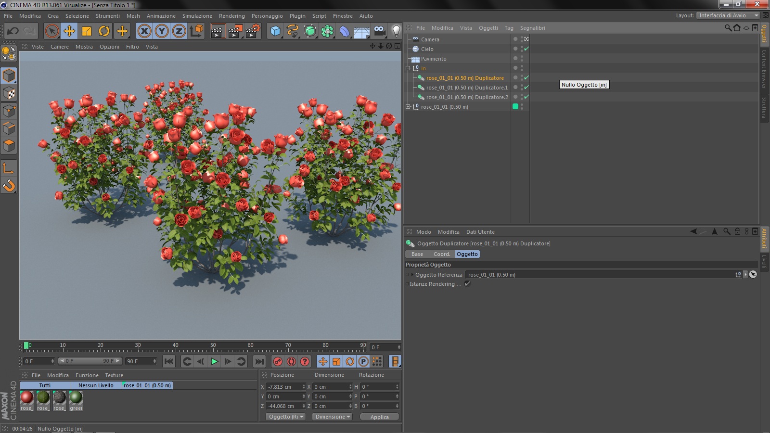Open the Rendering menu

coord(231,16)
